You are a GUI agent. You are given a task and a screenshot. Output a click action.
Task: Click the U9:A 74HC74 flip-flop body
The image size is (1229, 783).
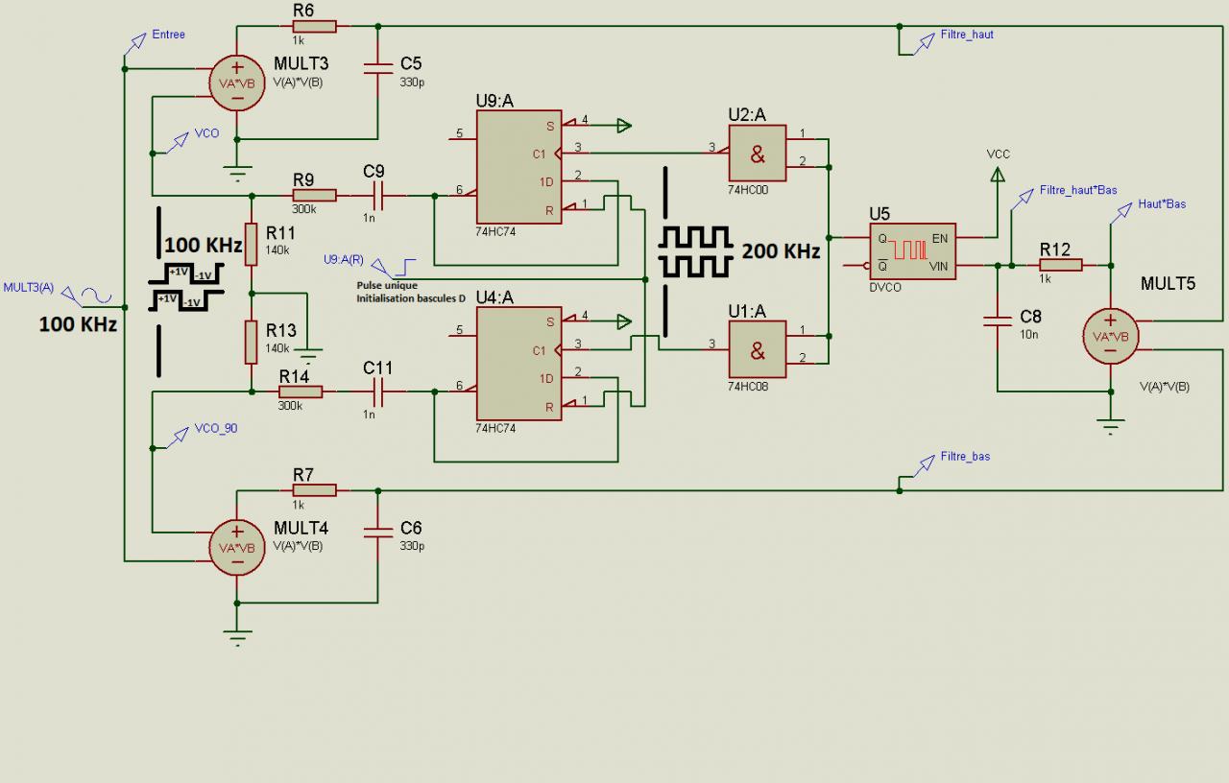(518, 168)
